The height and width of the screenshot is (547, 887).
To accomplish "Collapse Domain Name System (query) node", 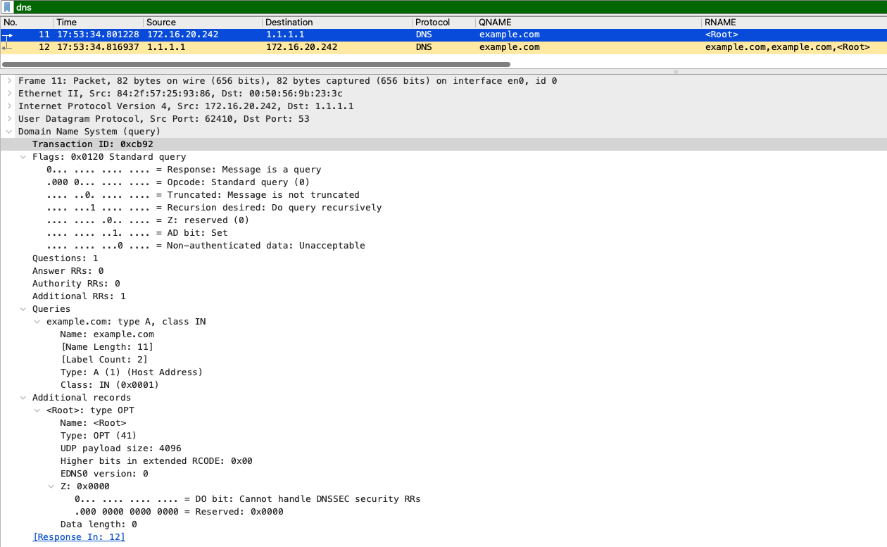I will point(9,132).
